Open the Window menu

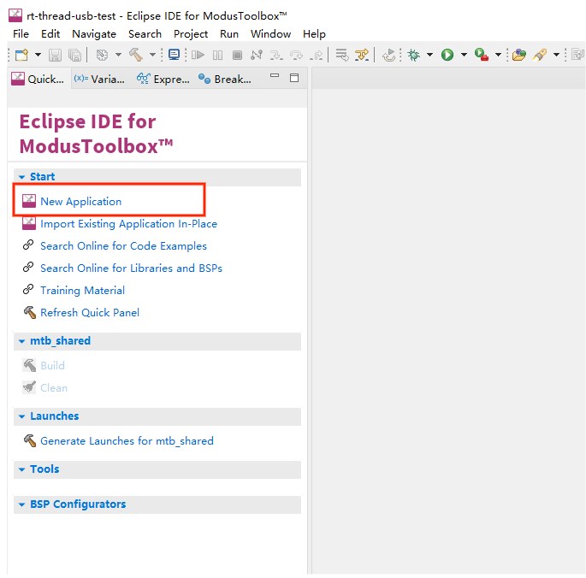270,34
